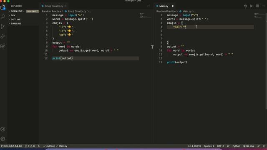Expand the Outline section
This screenshot has height=150, width=267.
pyautogui.click(x=15, y=20)
